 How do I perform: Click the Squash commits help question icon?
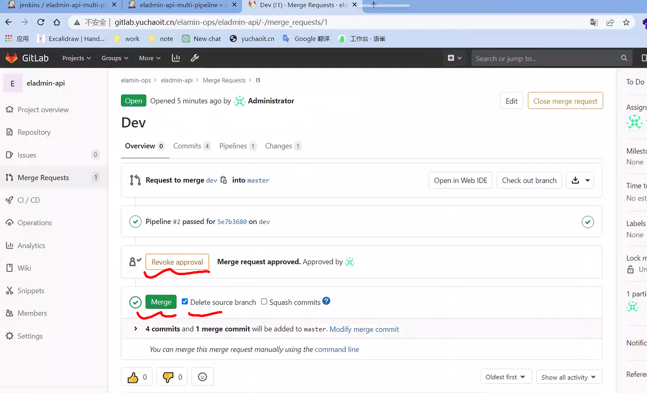(326, 301)
